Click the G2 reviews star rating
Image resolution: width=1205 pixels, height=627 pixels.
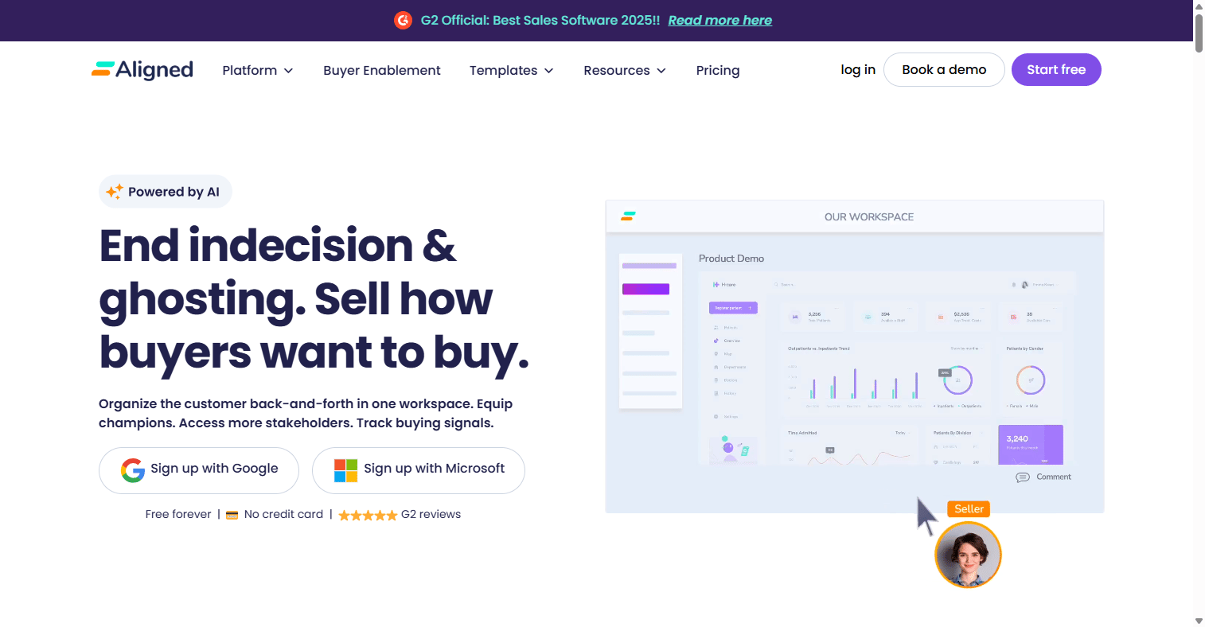(368, 515)
